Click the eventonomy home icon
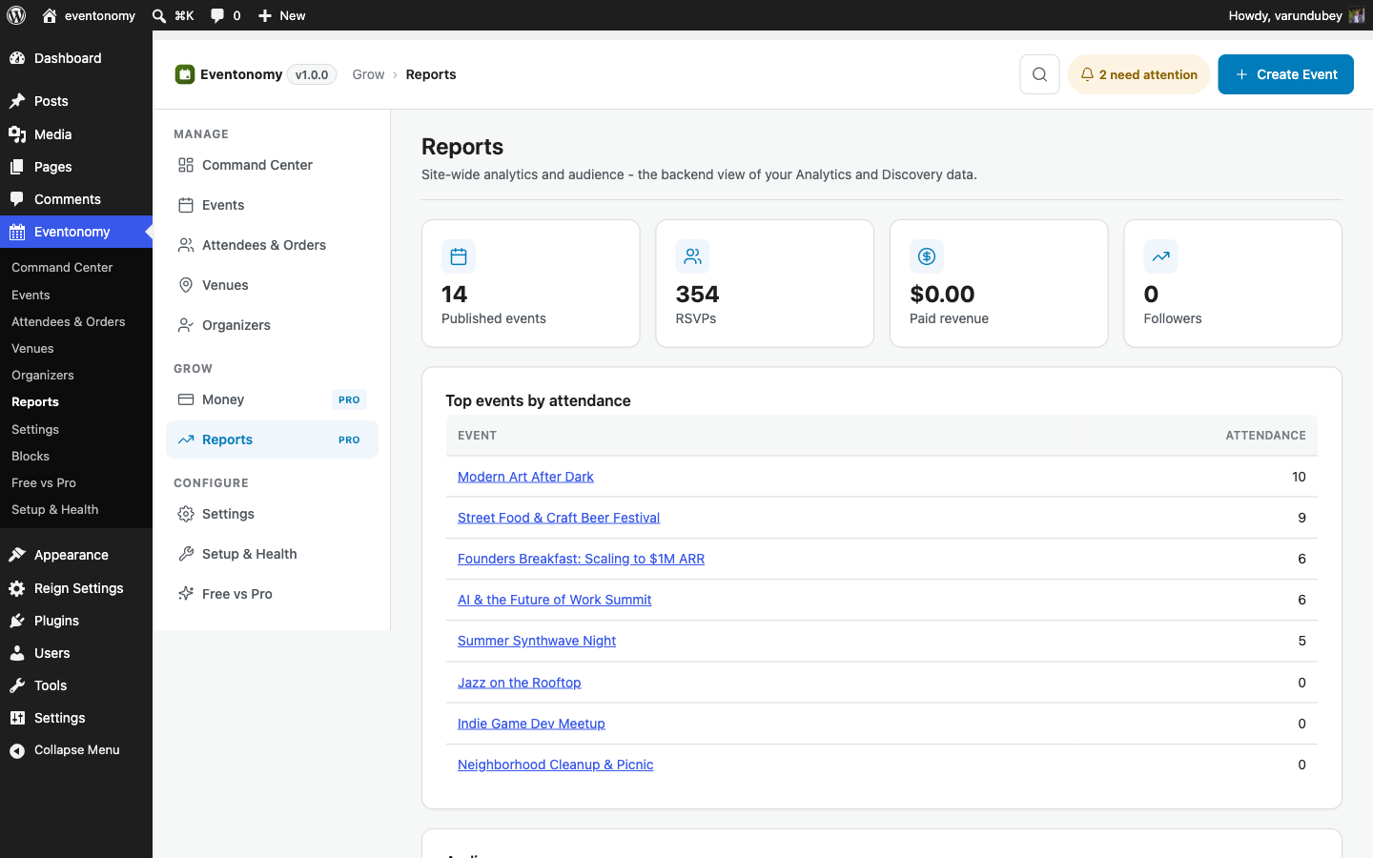The width and height of the screenshot is (1373, 858). (50, 15)
